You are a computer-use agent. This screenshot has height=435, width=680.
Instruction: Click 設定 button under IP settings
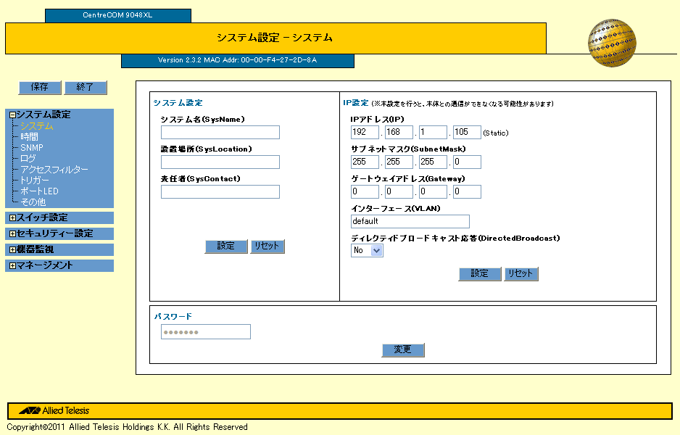pyautogui.click(x=480, y=273)
